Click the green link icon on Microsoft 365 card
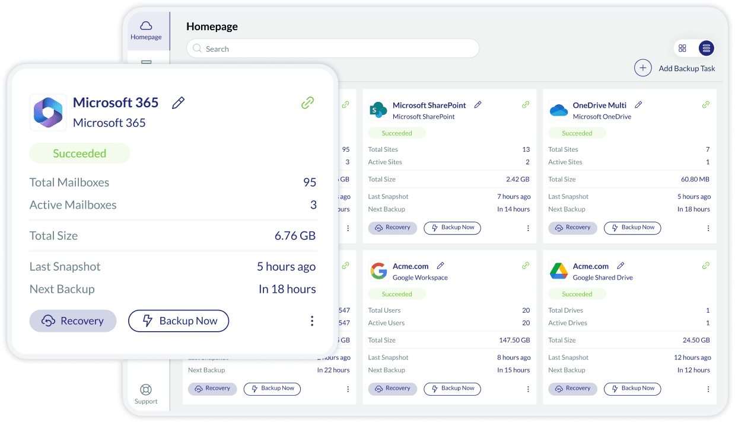The width and height of the screenshot is (735, 423). tap(307, 103)
